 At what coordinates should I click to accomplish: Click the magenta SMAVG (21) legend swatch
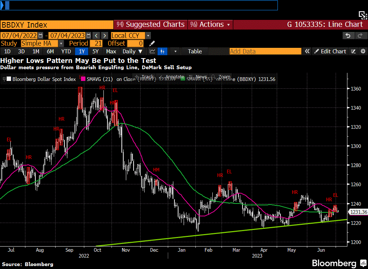coord(83,79)
